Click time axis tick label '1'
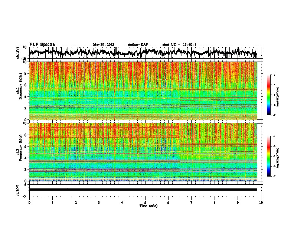 (52, 203)
